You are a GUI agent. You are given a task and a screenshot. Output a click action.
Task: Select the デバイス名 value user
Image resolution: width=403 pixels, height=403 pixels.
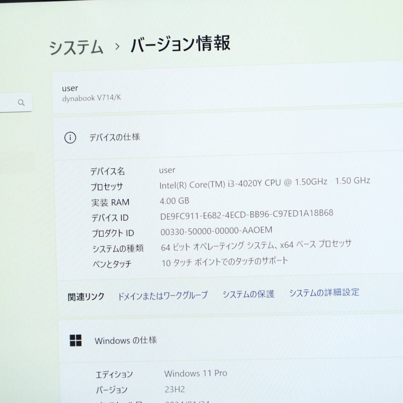(167, 170)
